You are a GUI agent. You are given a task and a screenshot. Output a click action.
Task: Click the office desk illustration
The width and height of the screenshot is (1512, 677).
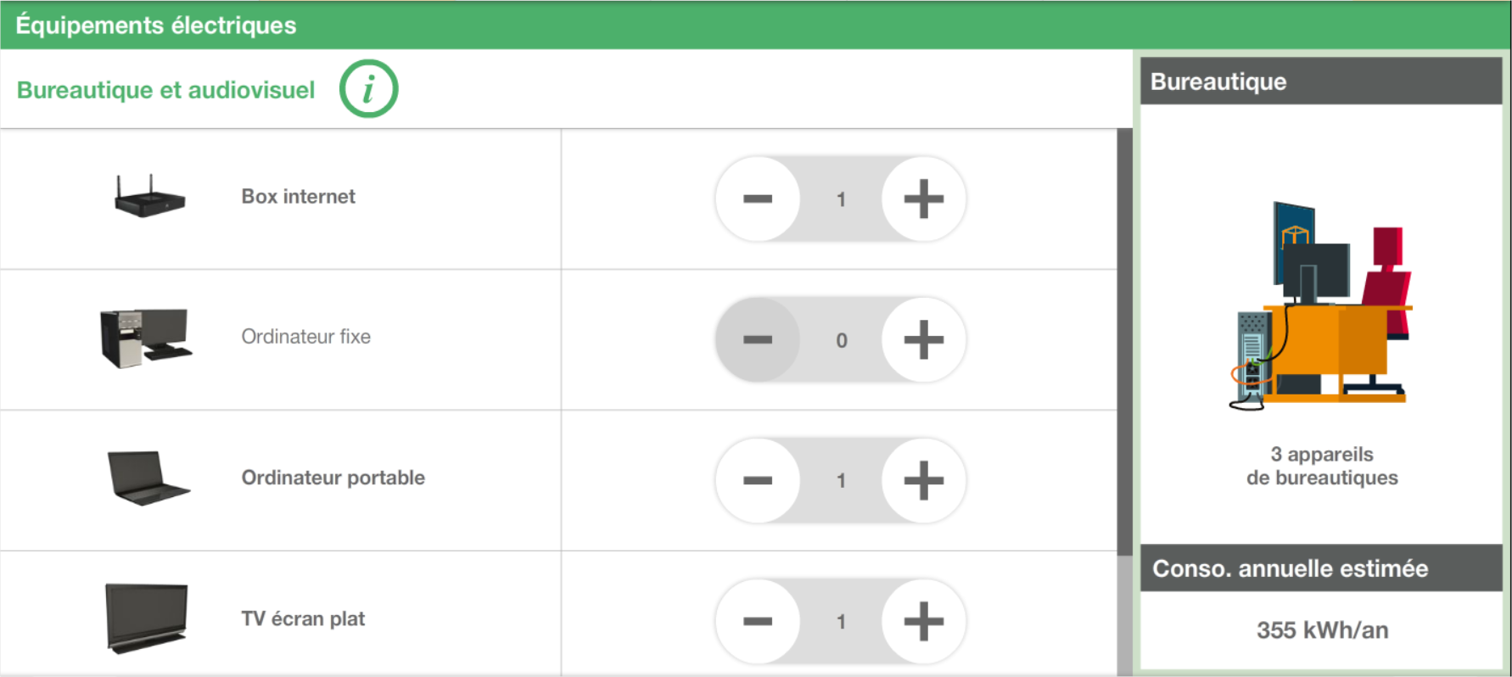point(1320,306)
